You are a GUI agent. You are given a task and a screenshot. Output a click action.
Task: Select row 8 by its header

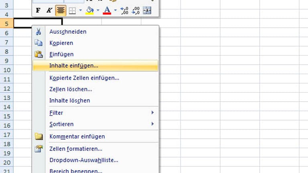click(7, 51)
